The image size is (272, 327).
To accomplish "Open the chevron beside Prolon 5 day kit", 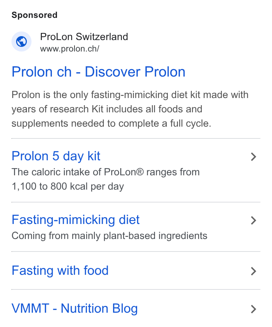I will click(253, 157).
